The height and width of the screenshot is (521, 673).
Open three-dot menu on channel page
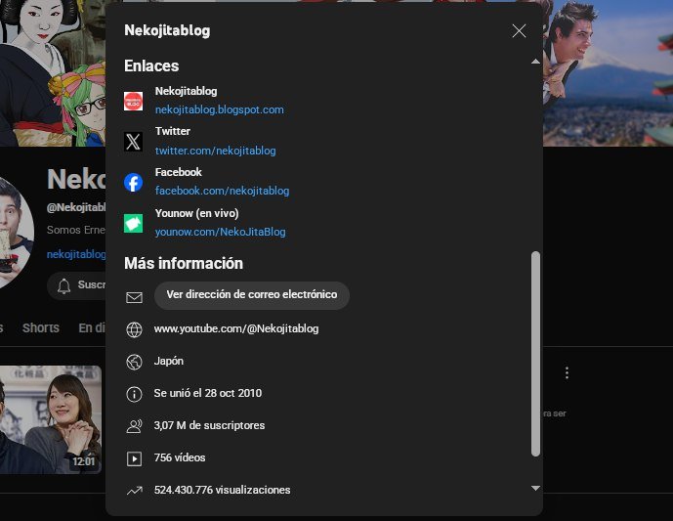(567, 372)
